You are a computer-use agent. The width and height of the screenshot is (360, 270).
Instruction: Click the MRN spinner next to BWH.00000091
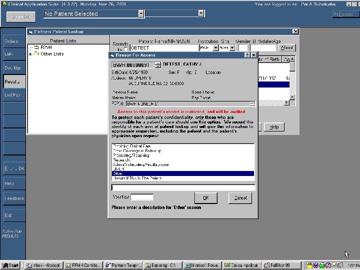click(157, 65)
